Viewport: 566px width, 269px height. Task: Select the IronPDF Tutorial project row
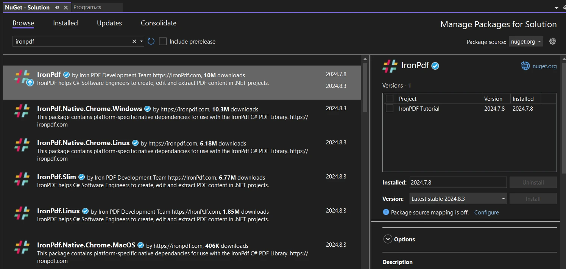coord(469,108)
